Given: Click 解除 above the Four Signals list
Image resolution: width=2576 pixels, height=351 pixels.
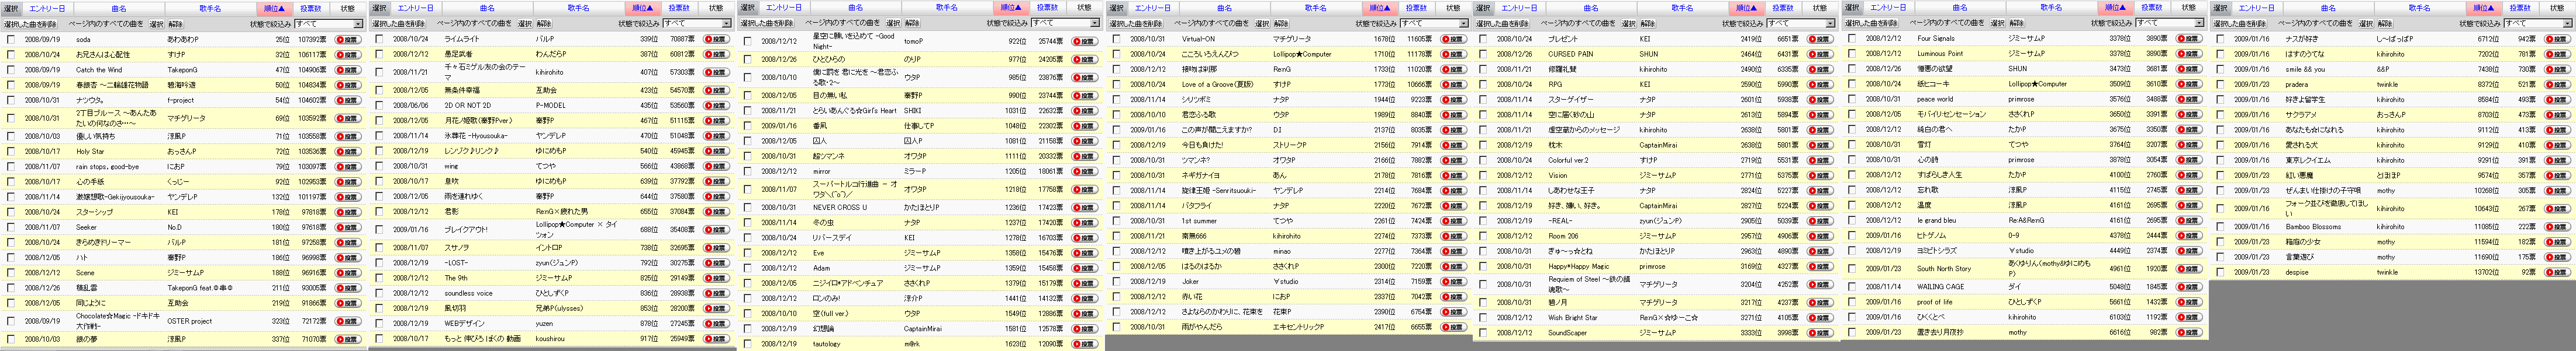Looking at the screenshot, I should pyautogui.click(x=2017, y=23).
